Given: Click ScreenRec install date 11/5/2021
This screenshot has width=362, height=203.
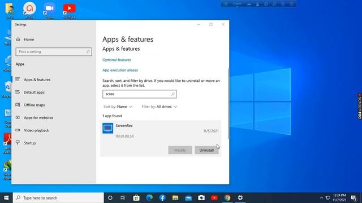Looking at the screenshot, I should click(211, 131).
